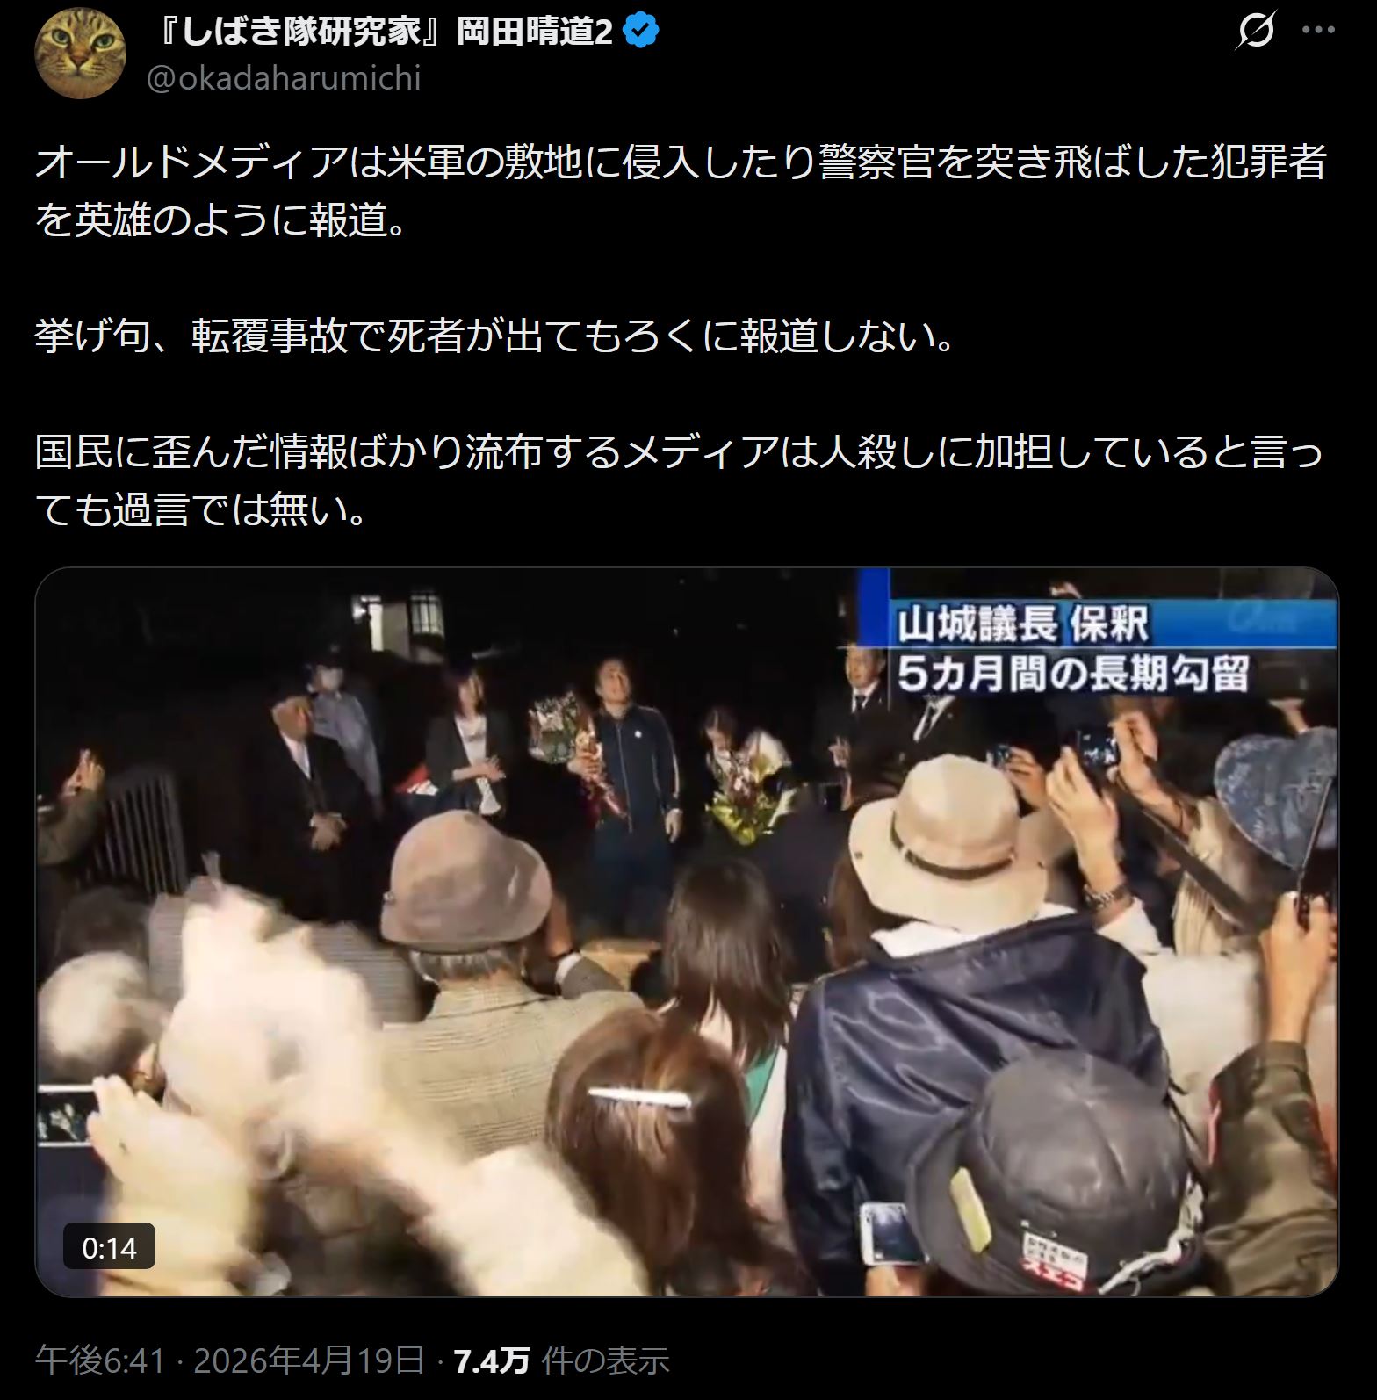Select the paragraph starting 挙げ句、転覆事故
Screen dimensions: 1377x1400
point(494,336)
